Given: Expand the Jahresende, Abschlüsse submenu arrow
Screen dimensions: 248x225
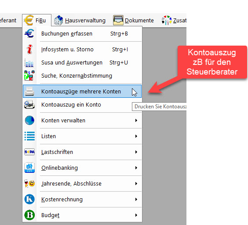Looking at the screenshot, I should (136, 183).
